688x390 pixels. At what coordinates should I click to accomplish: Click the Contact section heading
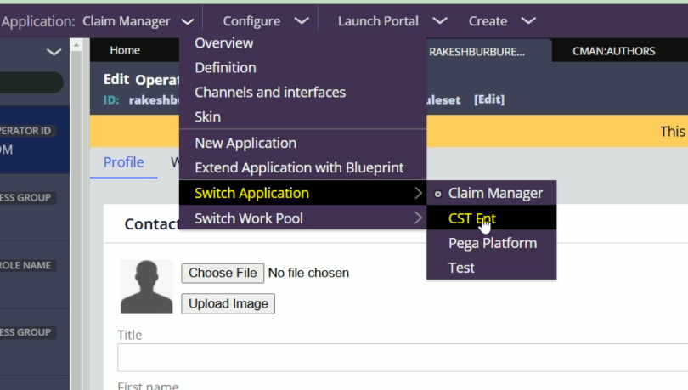(152, 224)
